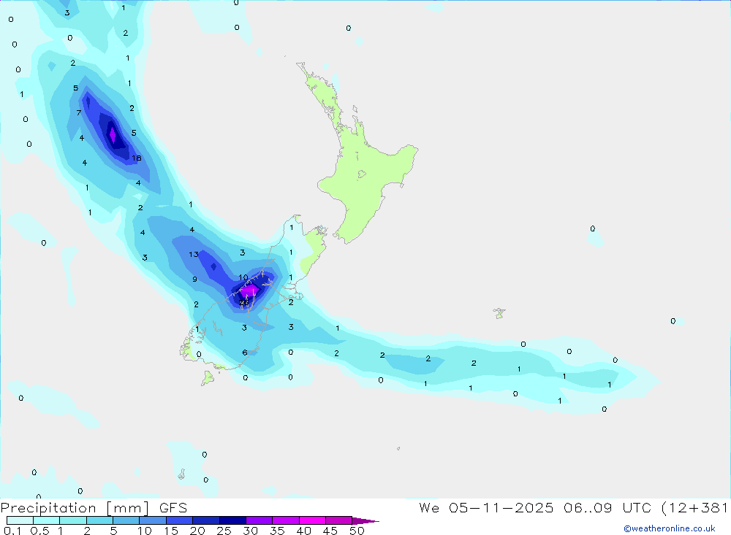The image size is (731, 535).
Task: Click the '7' precipitation value on the map
Action: 79,112
